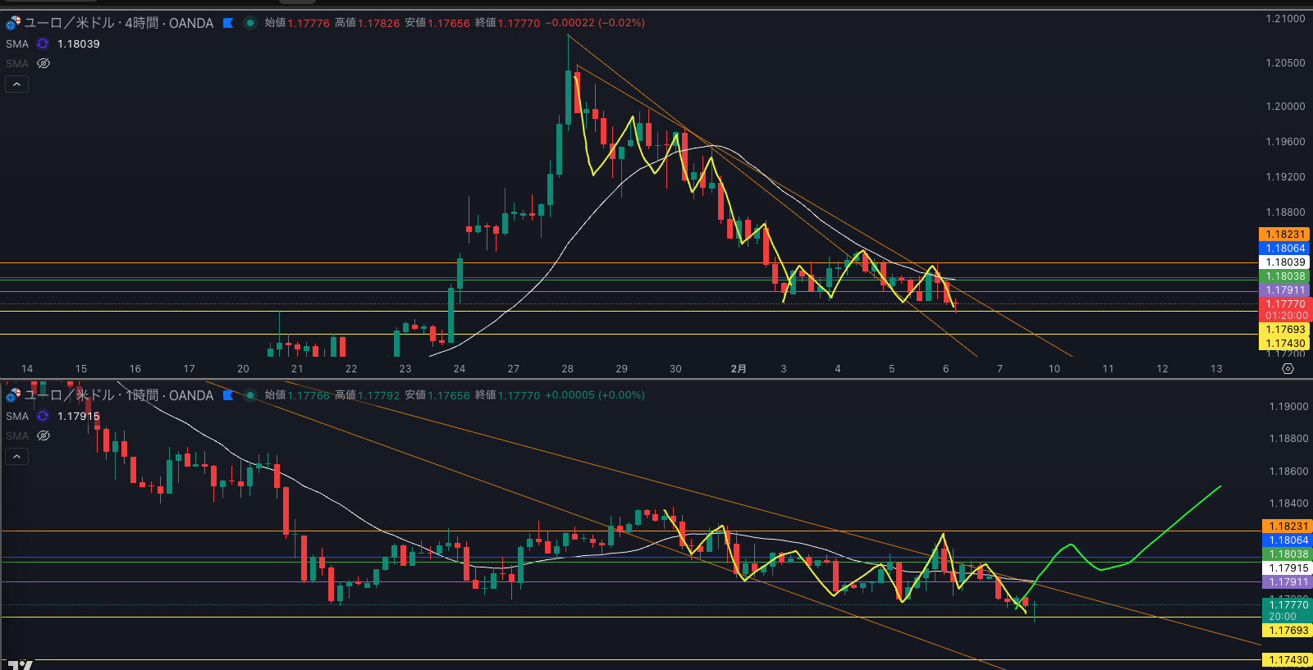
Task: Click the blue flag icon on 1-hour chart
Action: pos(228,395)
